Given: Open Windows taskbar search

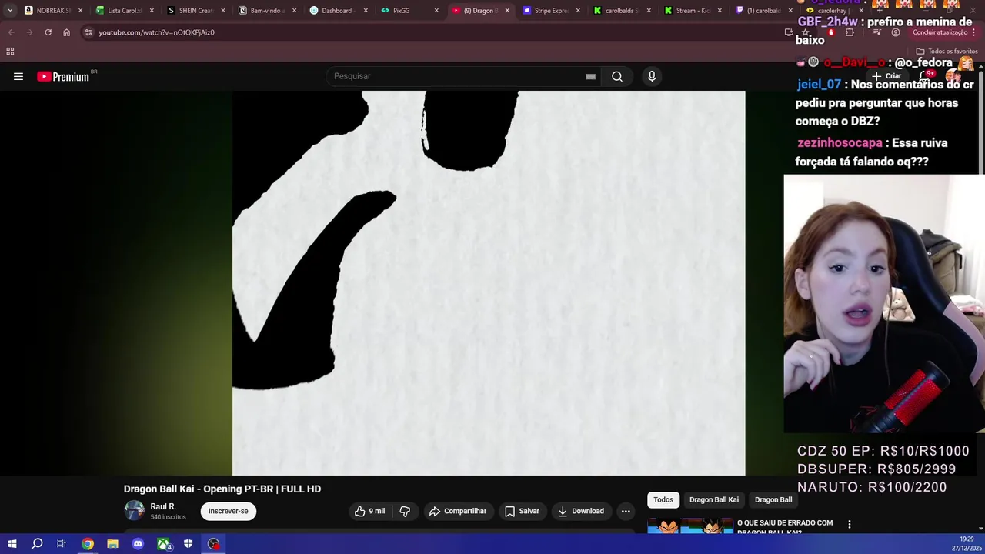Looking at the screenshot, I should click(37, 544).
